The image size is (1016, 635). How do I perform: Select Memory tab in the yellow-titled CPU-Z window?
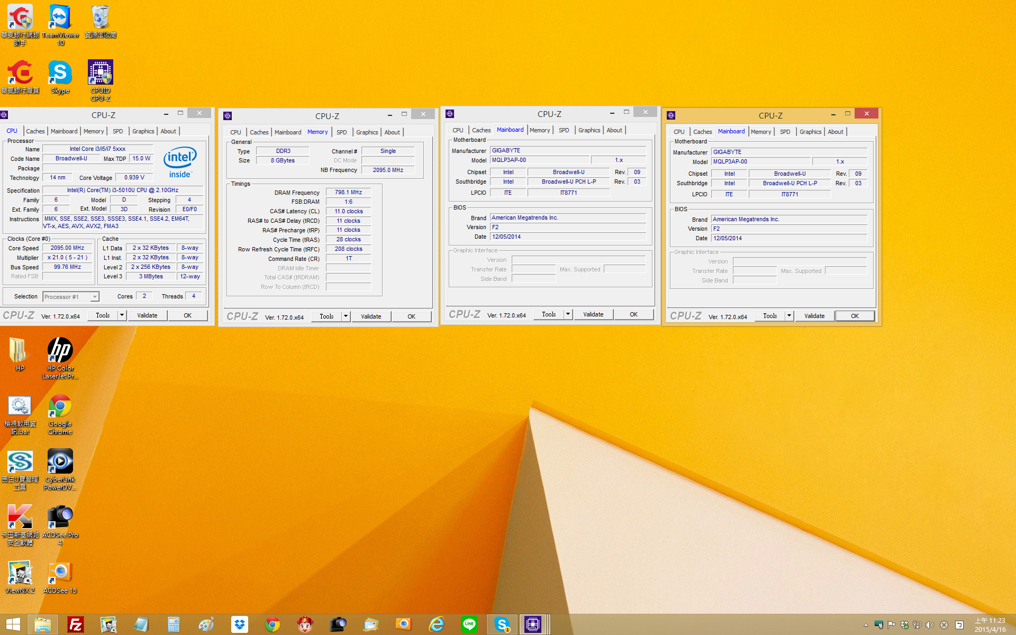click(761, 132)
